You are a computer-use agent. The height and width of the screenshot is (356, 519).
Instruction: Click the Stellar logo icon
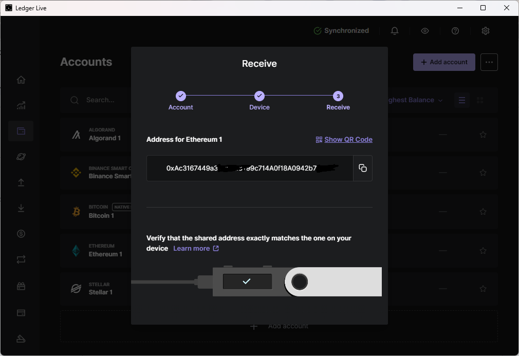click(76, 289)
